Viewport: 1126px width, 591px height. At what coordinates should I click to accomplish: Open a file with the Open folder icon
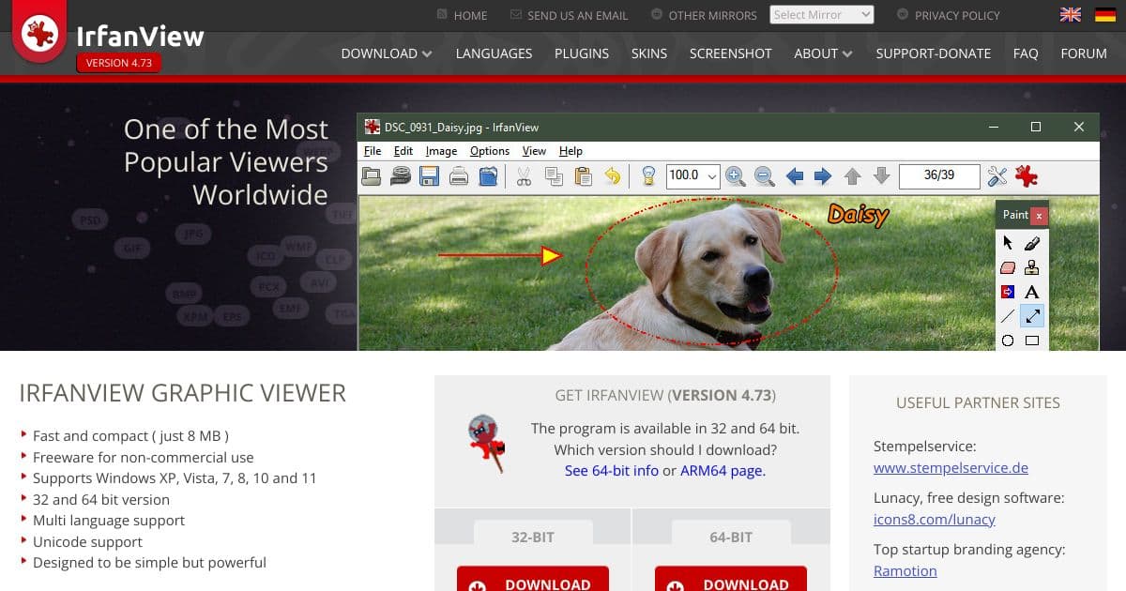point(371,176)
